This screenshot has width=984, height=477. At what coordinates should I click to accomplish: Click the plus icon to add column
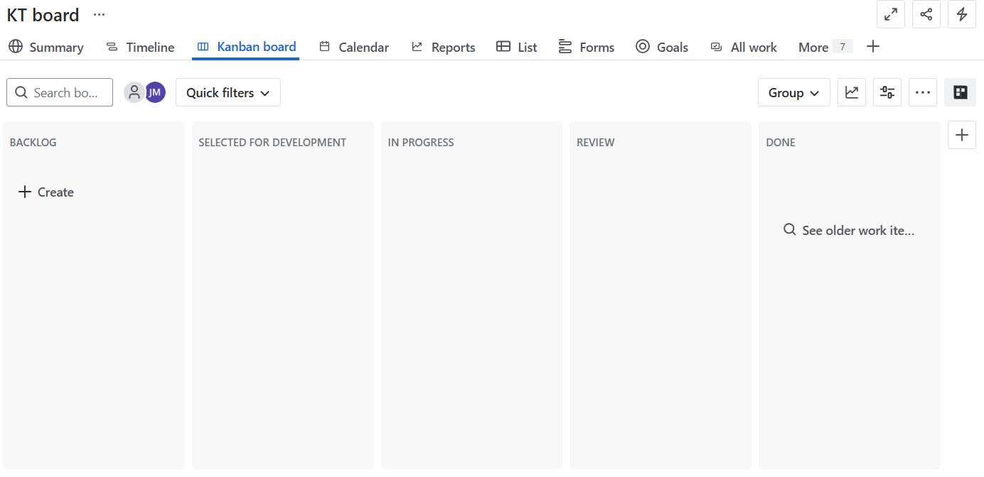961,135
